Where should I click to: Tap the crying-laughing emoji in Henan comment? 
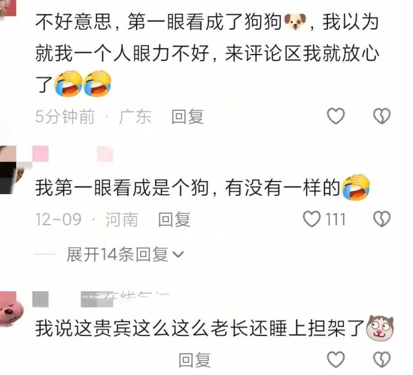(356, 187)
